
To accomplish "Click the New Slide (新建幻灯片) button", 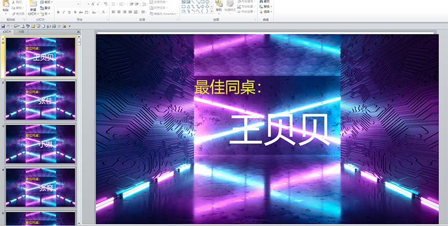I will click(x=33, y=8).
